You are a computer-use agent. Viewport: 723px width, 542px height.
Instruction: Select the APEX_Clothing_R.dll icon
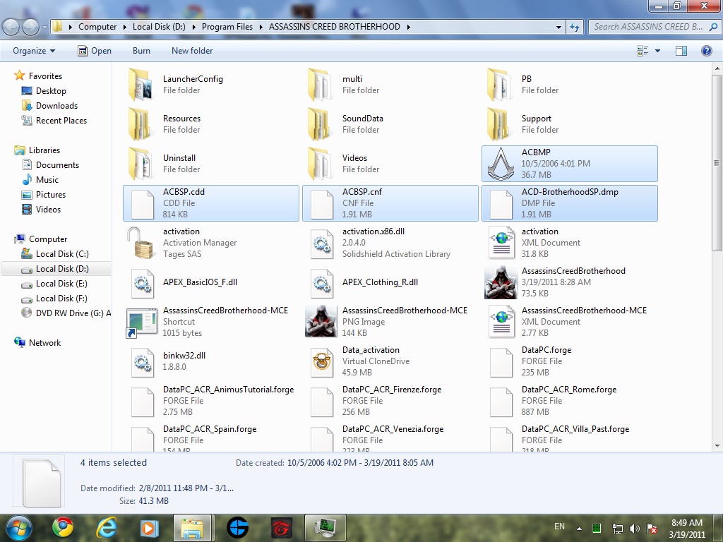click(321, 282)
